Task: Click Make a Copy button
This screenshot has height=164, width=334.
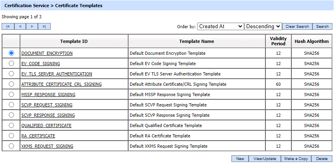Action: pos(296,158)
